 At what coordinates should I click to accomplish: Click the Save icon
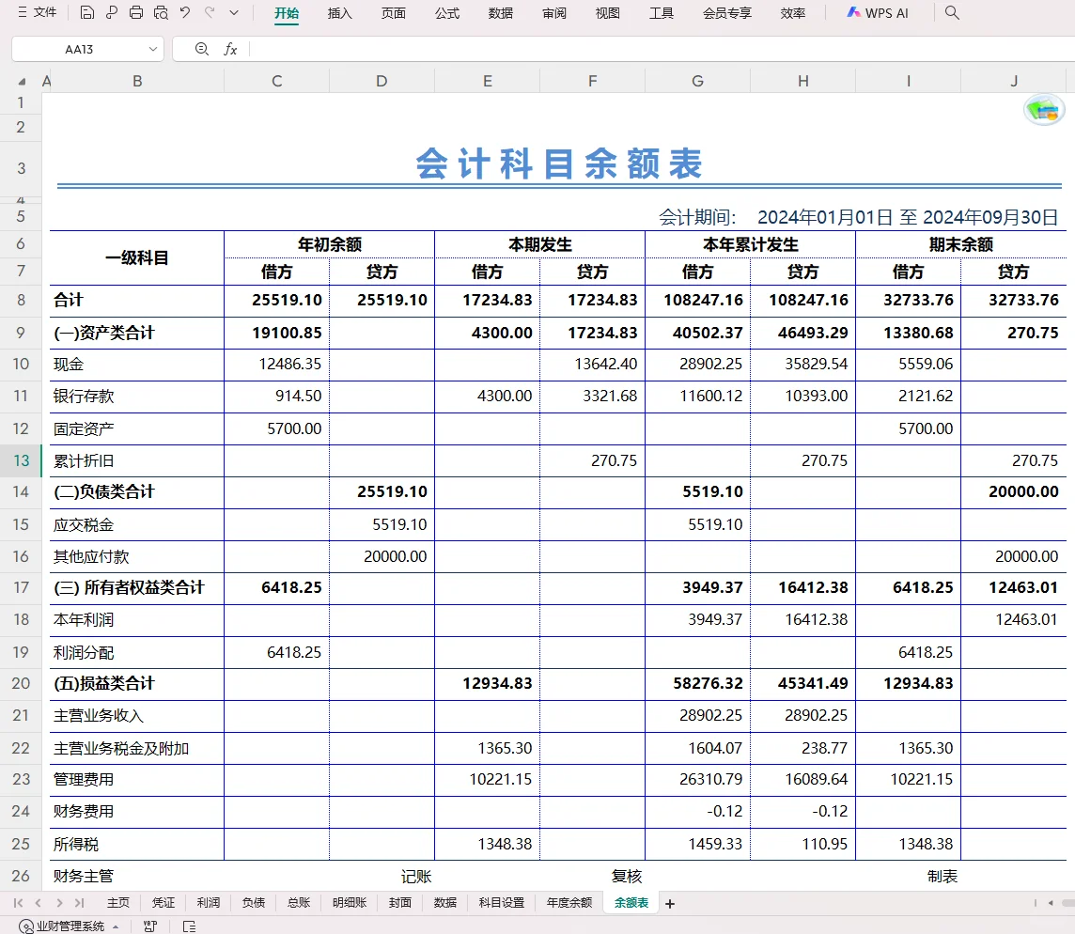[x=87, y=12]
